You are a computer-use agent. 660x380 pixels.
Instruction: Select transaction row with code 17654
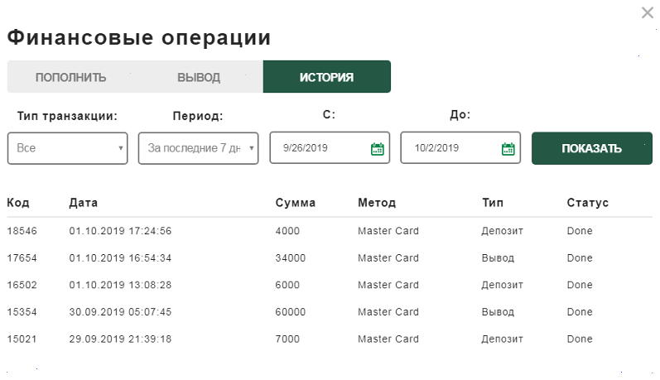click(330, 257)
